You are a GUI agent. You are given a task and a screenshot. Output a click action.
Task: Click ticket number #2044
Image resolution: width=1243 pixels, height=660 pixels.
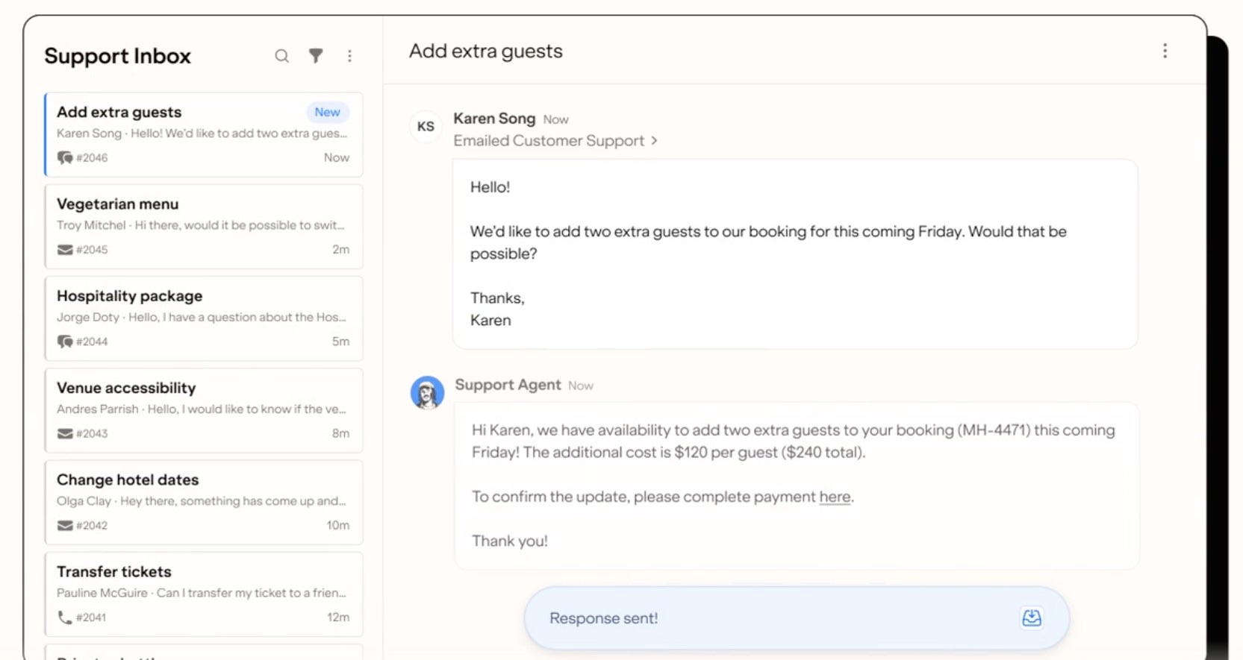point(92,342)
